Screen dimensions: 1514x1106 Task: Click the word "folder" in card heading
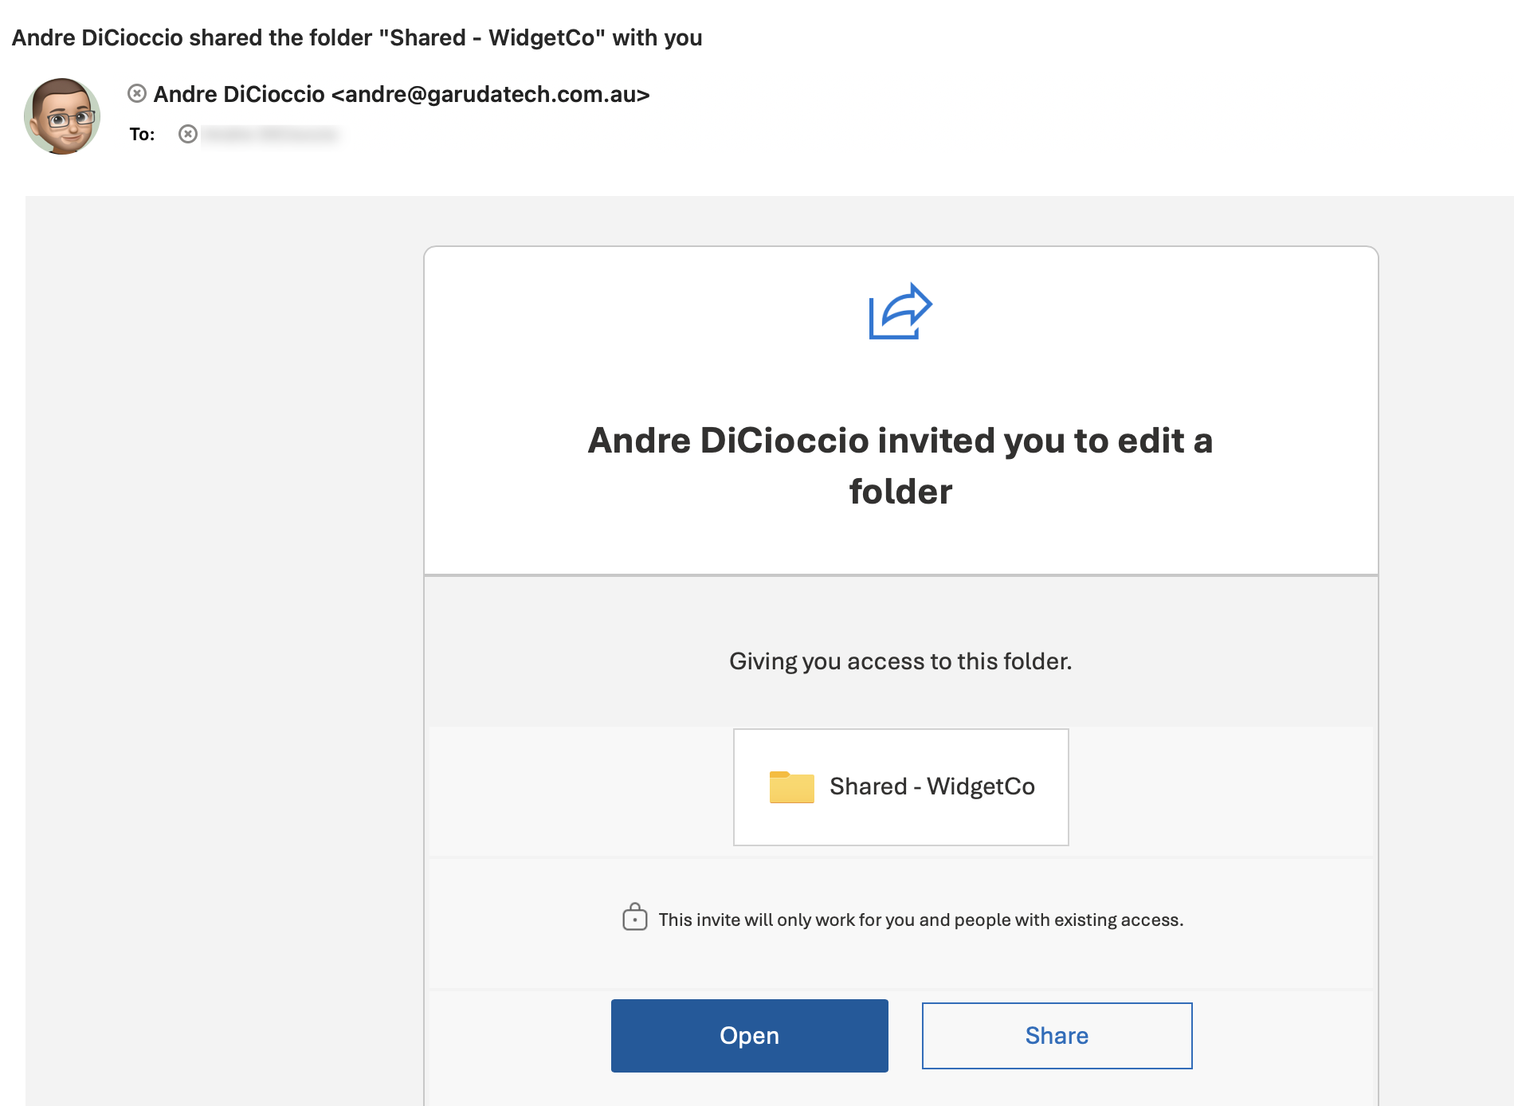(900, 492)
